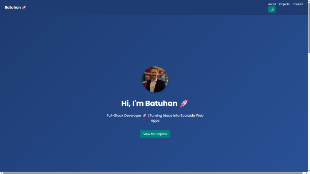Open the Contact nav link
Viewport: 310px width, 174px height.
click(298, 4)
